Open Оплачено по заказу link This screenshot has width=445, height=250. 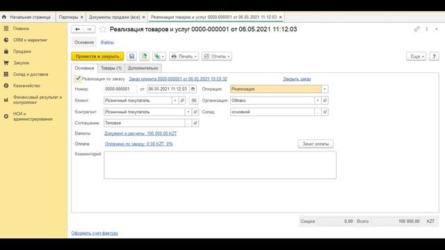pyautogui.click(x=139, y=144)
